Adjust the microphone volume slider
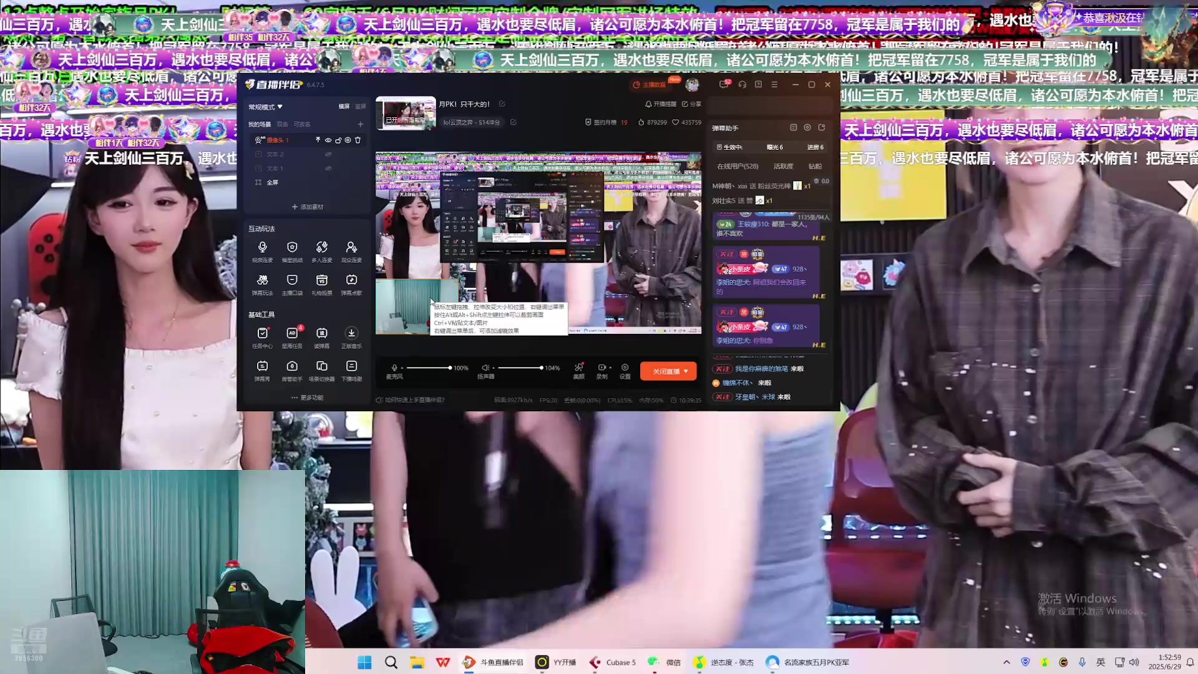Image resolution: width=1198 pixels, height=674 pixels. point(429,368)
